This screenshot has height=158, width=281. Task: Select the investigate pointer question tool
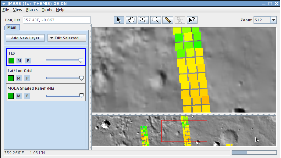coord(192,20)
